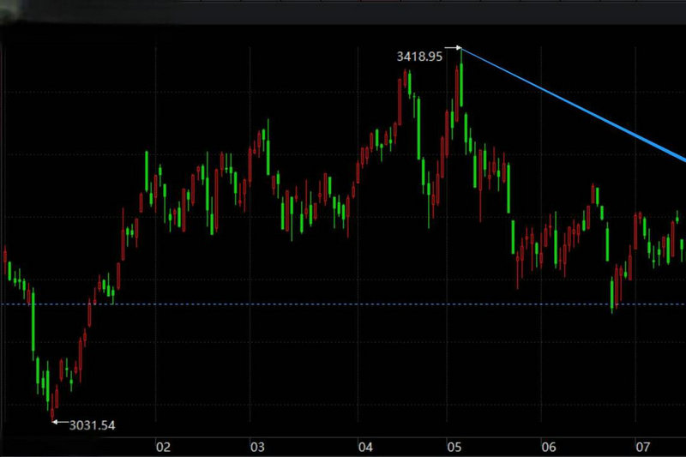Click the 3031.54 low price label

92,424
